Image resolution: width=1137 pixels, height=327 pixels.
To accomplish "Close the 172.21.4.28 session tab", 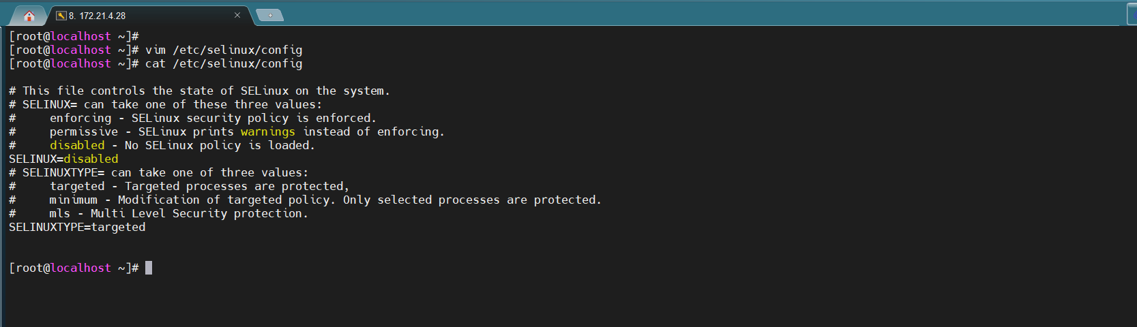I will [237, 15].
